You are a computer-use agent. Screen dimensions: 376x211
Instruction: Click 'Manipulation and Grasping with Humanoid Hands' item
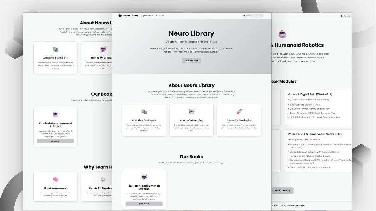314,152
